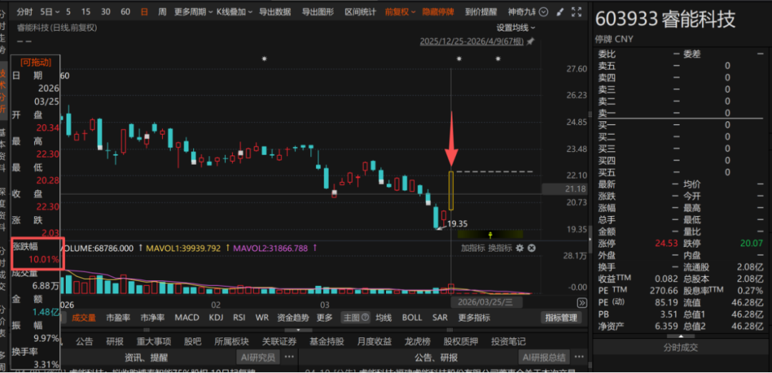This screenshot has width=772, height=373.
Task: Click the double-arrow icon below volume chart
Action: pyautogui.click(x=582, y=302)
